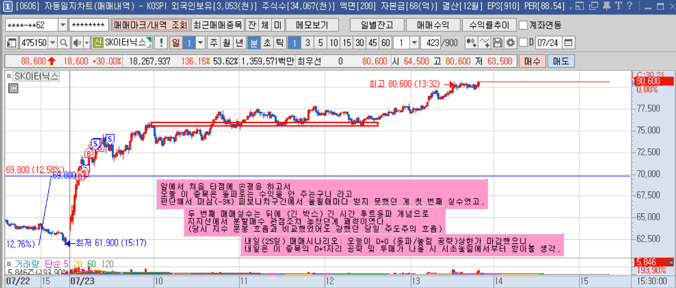Expand the 일 period count dropdown
Screen dimensions: 676x288
click(x=201, y=43)
